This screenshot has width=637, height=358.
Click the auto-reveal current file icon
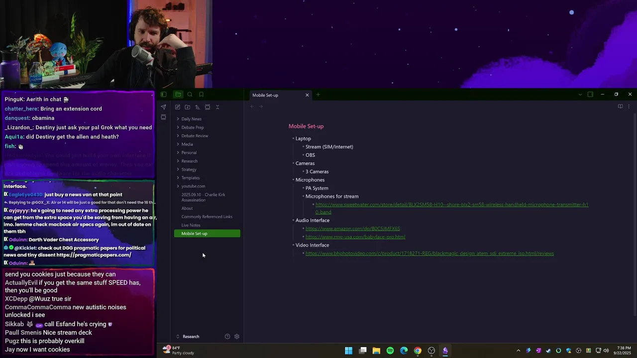pyautogui.click(x=208, y=107)
